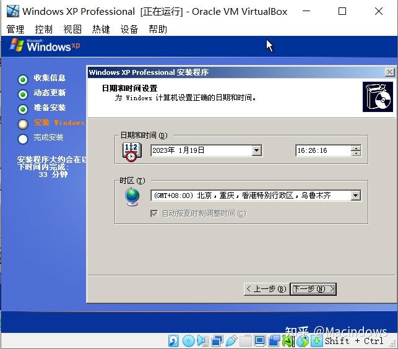Click the 日期和时间设置 heading
Screen dimensions: 398x349
(x=130, y=88)
